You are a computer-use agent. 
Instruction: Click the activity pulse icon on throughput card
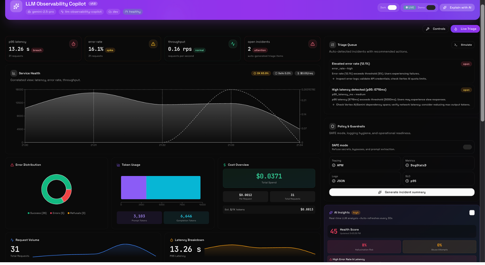233,44
